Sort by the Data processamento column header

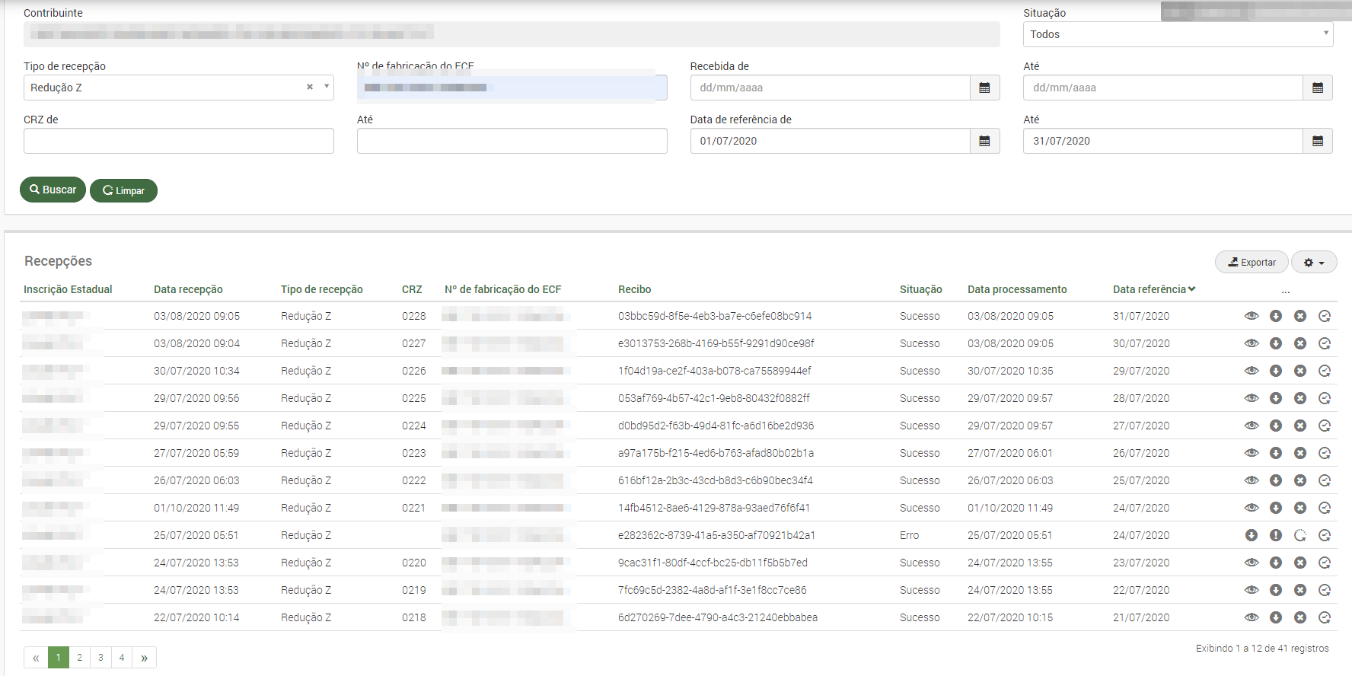pyautogui.click(x=1017, y=289)
